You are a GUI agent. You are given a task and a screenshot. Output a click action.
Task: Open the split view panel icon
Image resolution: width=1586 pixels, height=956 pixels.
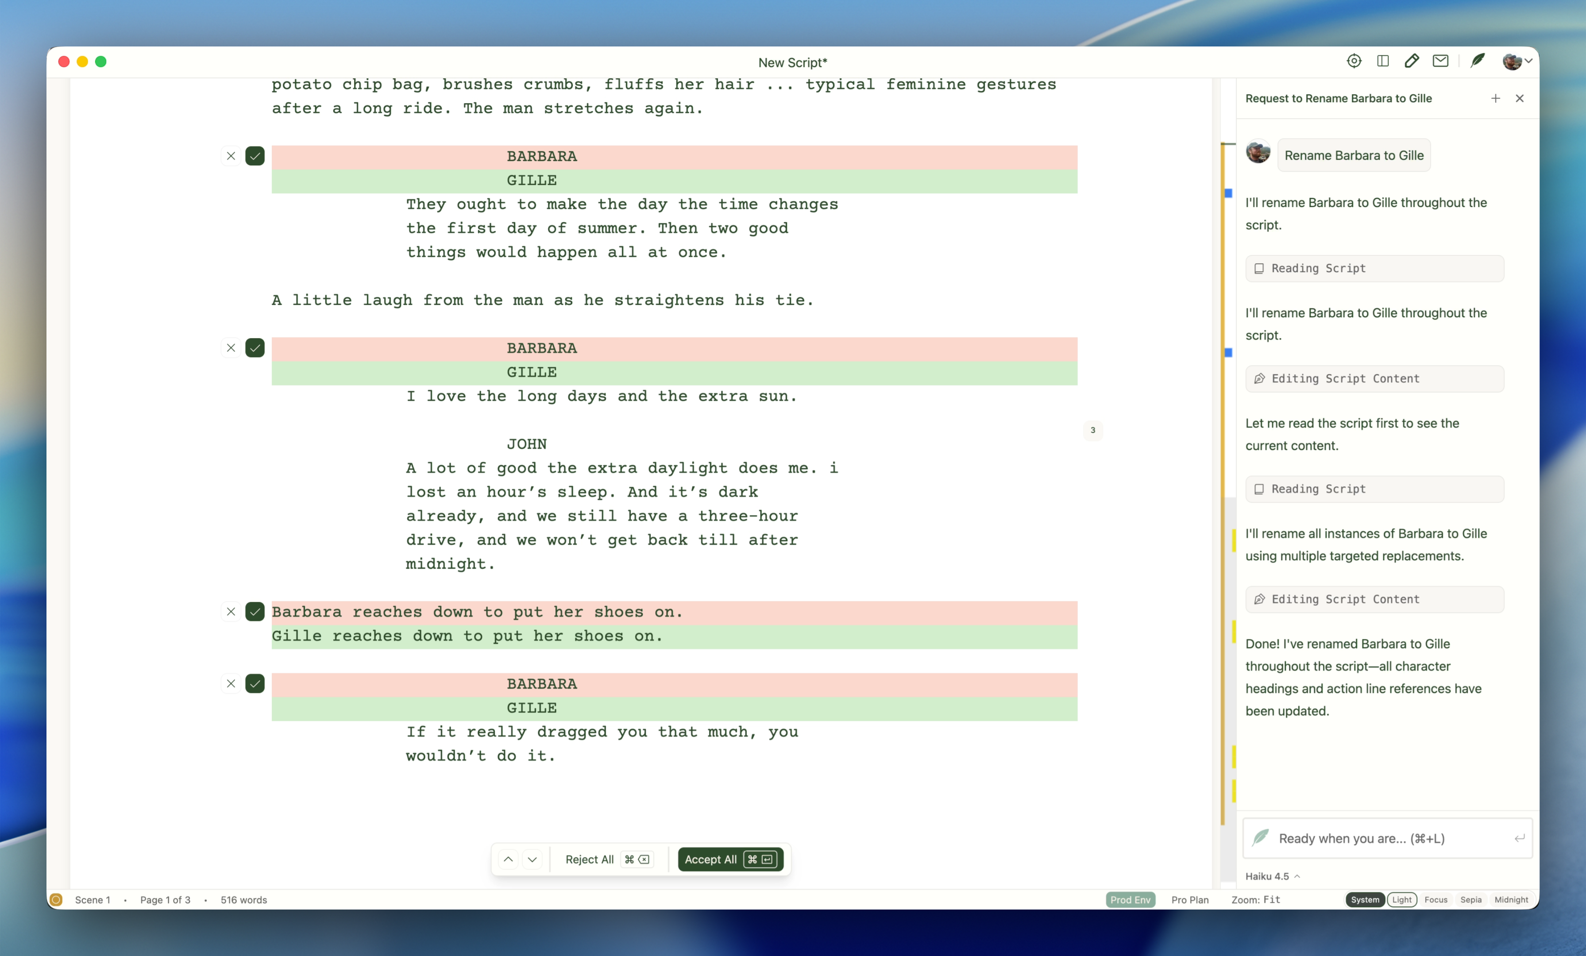[x=1382, y=61]
